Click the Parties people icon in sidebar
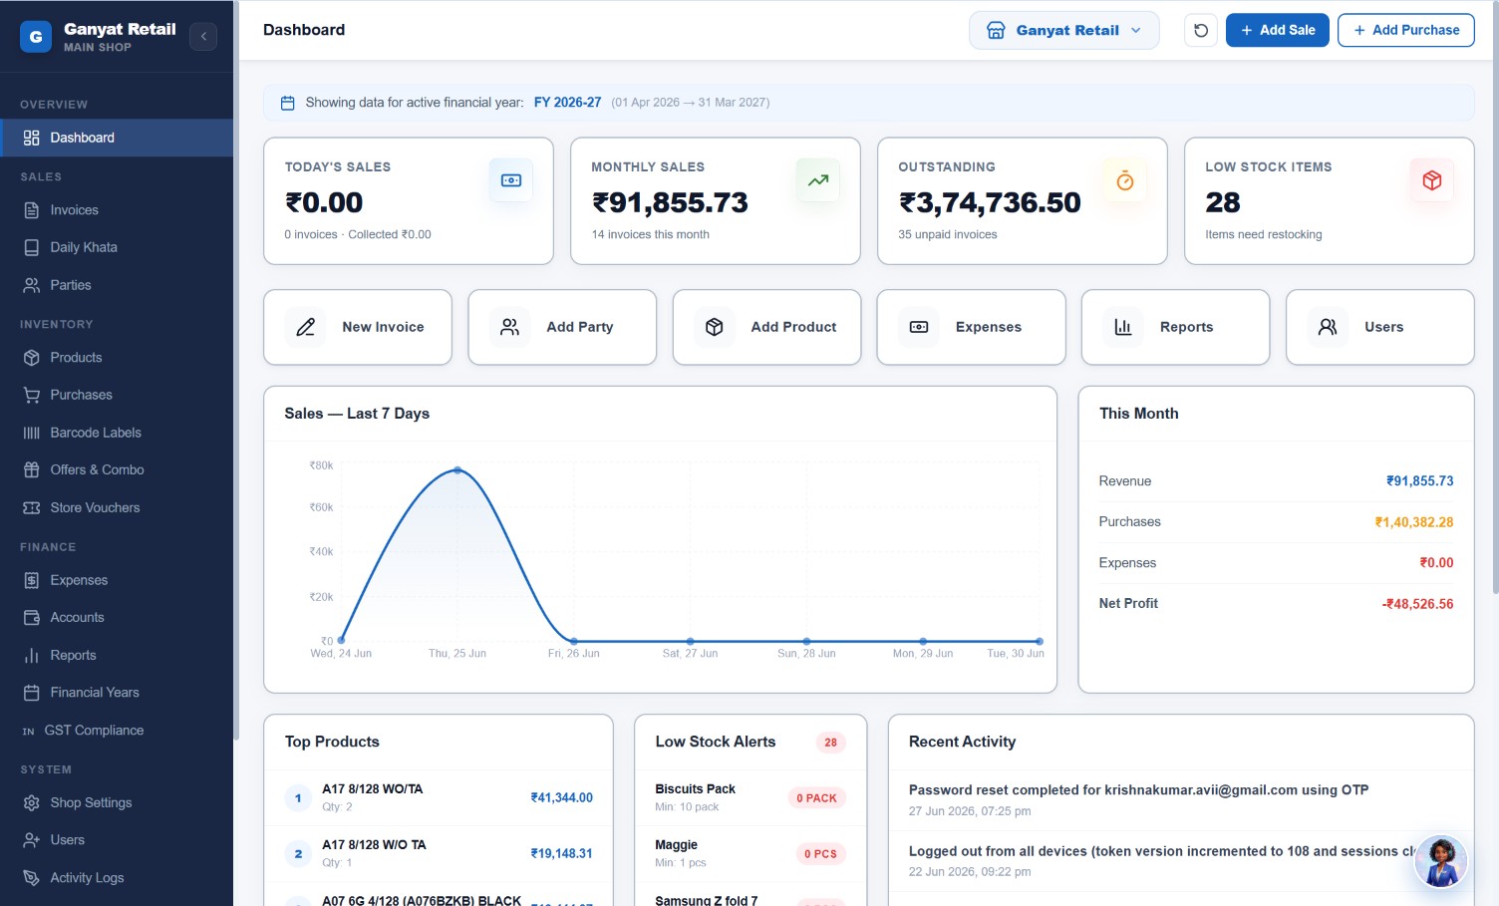 (x=32, y=285)
